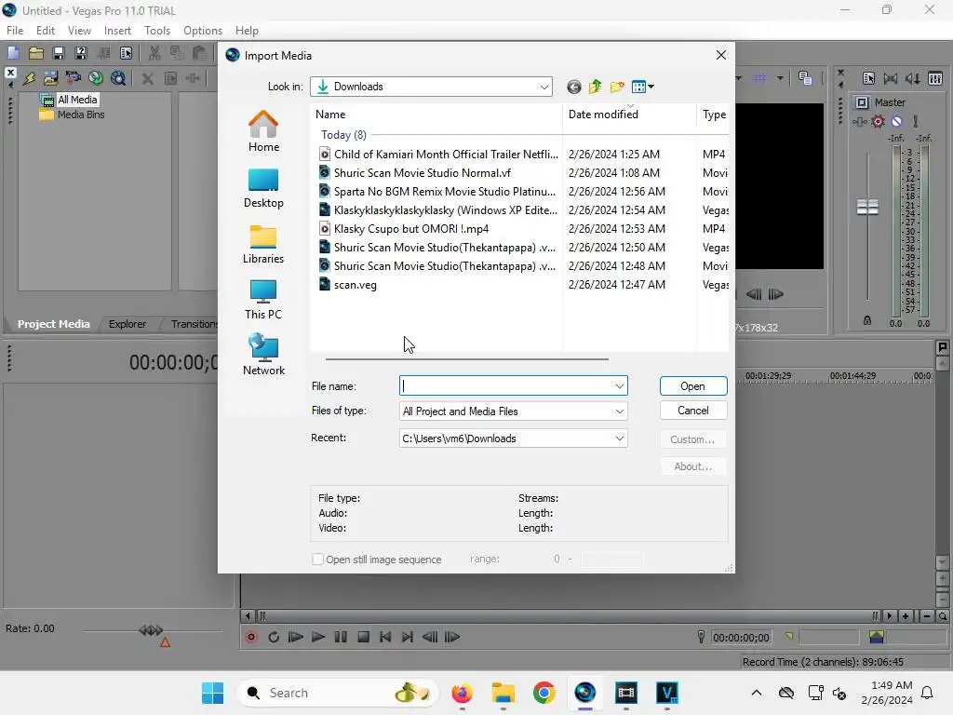
Task: Collapse the Today (8) group header
Action: point(343,135)
